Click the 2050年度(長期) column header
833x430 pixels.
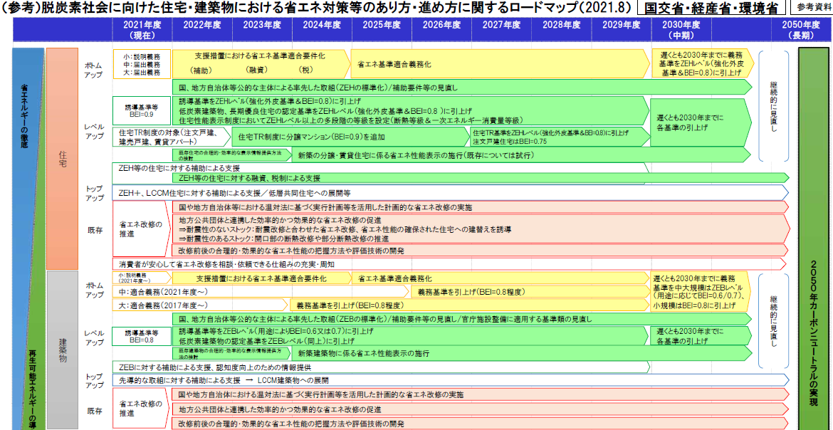801,29
